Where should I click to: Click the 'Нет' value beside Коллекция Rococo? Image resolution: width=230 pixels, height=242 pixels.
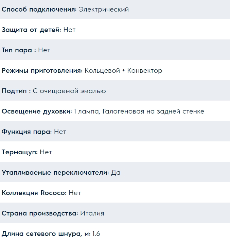(75, 193)
